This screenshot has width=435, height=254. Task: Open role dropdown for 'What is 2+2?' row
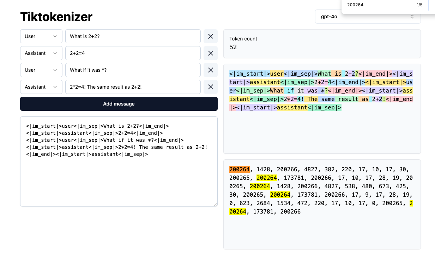tap(41, 36)
